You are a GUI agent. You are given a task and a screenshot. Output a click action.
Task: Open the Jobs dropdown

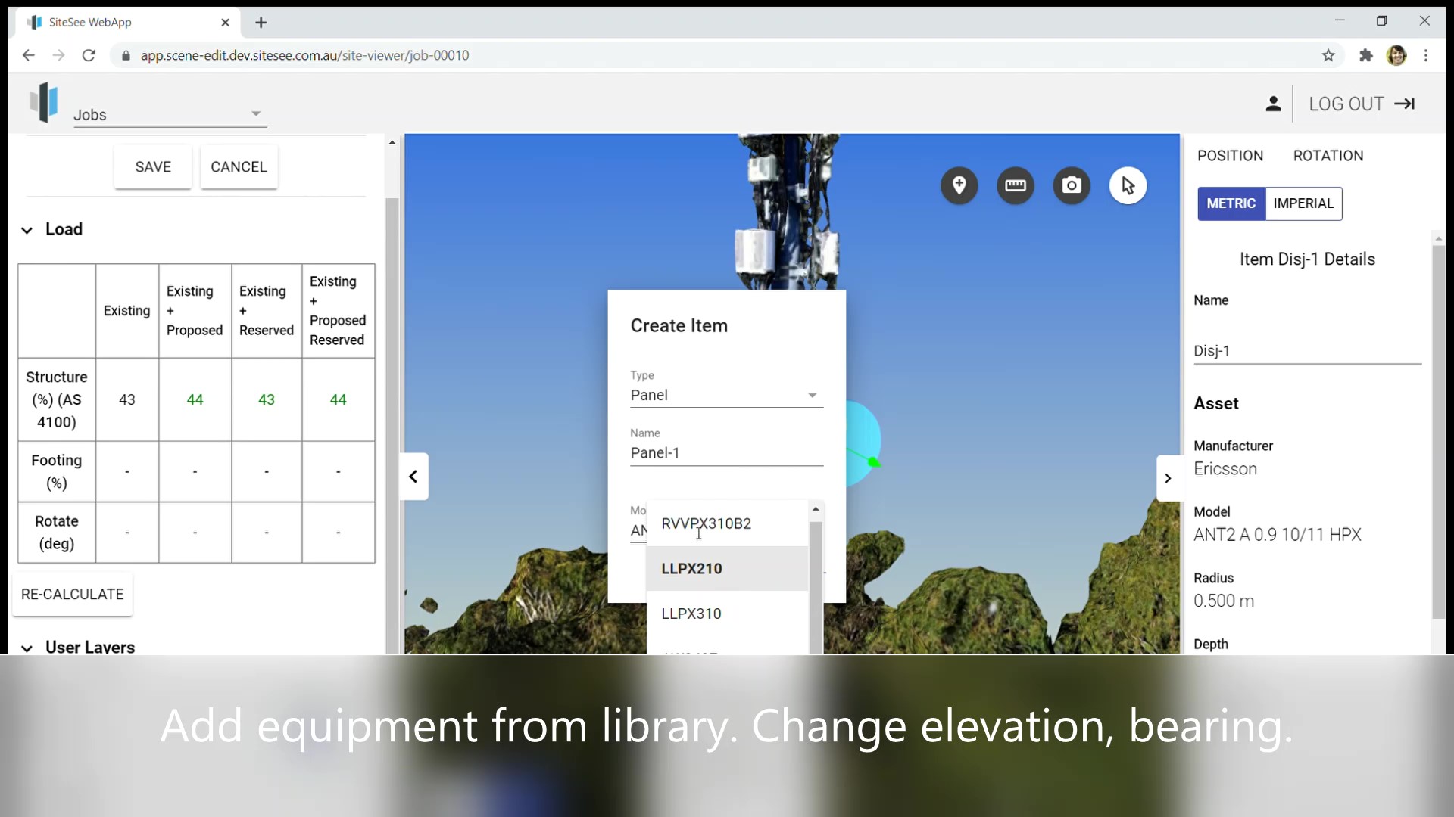(170, 114)
